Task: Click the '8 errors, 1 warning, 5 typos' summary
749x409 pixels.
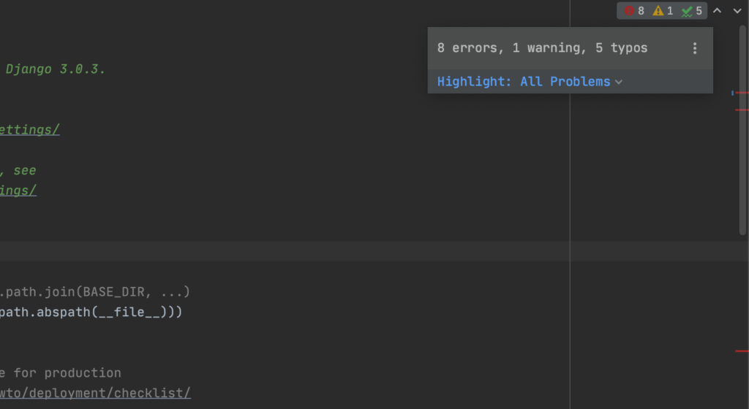Action: [542, 48]
